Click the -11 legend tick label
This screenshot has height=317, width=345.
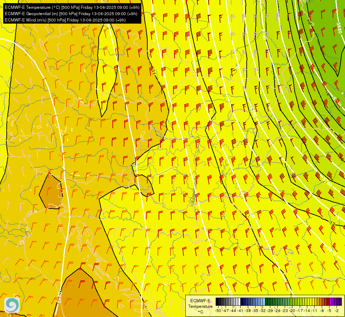(314, 311)
